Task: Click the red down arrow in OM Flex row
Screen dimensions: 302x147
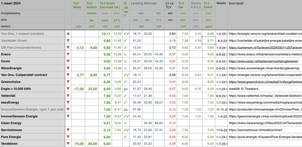Action: [x=68, y=48]
